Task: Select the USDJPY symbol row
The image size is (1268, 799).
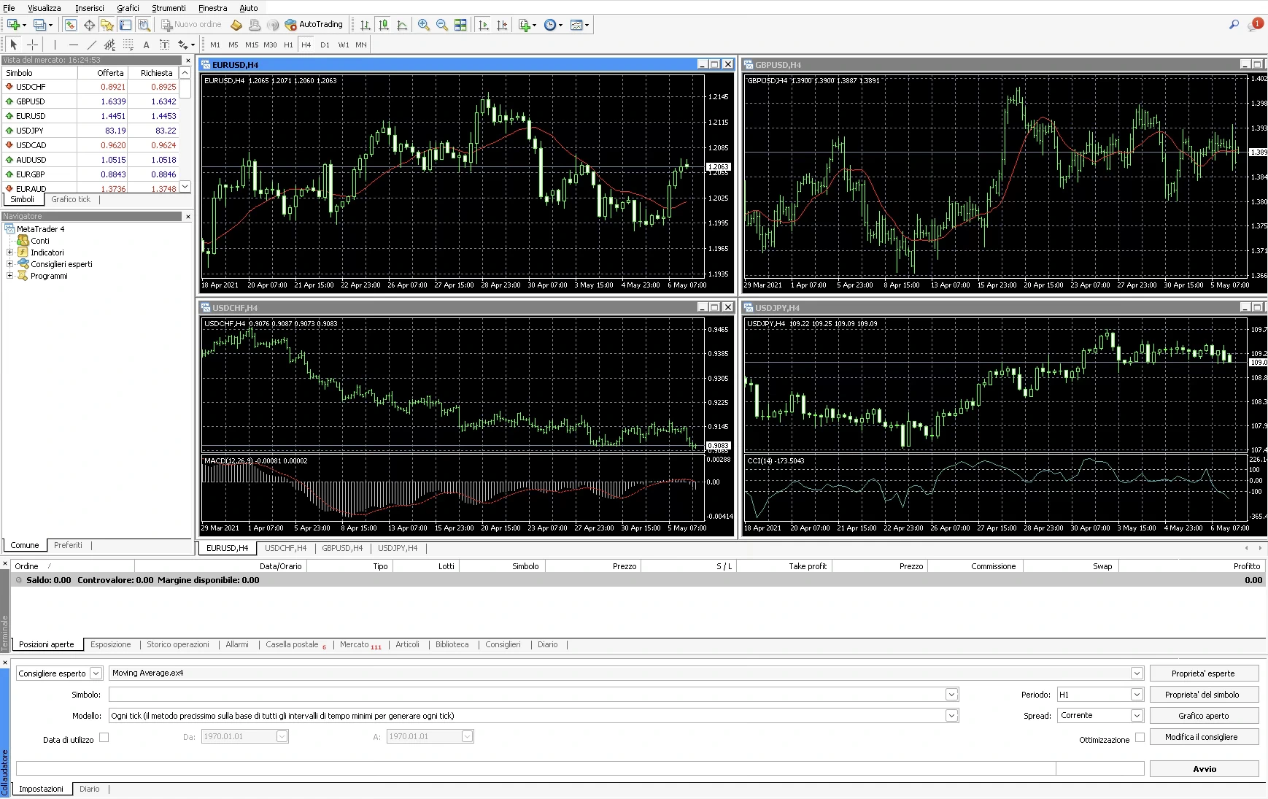Action: pos(31,130)
